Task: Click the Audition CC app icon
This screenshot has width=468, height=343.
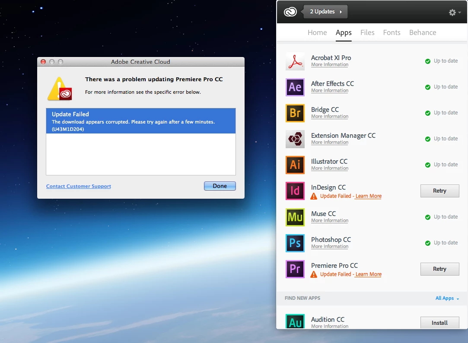Action: pos(295,321)
